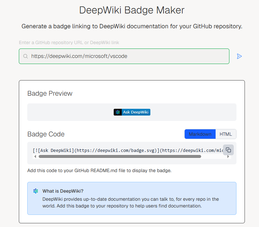Screen dimensions: 259x227
Task: Click the left scroll arrow under the code
Action: pyautogui.click(x=35, y=156)
